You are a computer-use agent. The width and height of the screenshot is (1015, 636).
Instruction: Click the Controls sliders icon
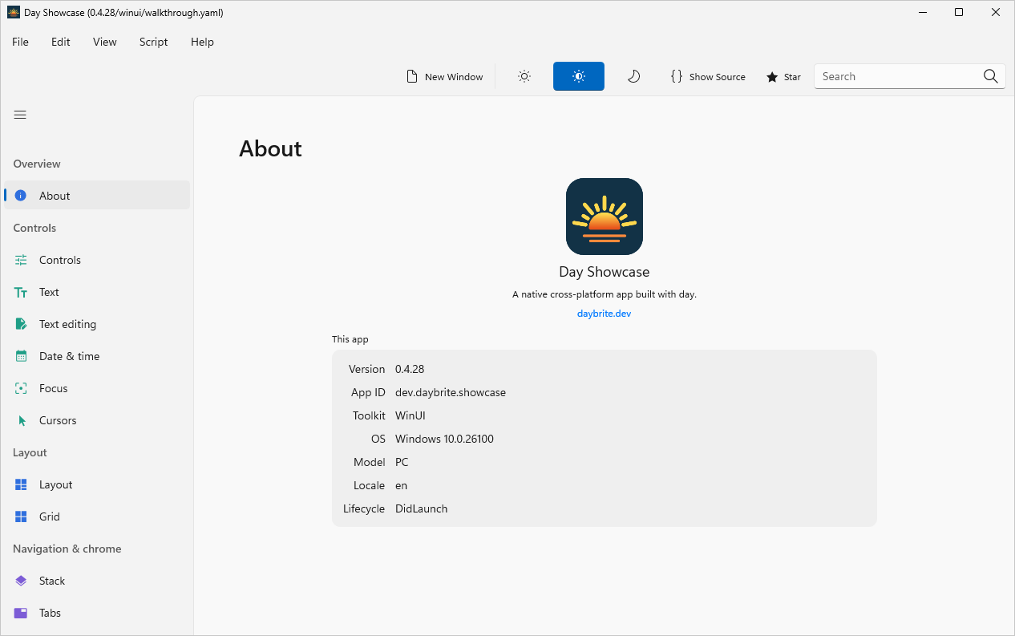coord(21,260)
